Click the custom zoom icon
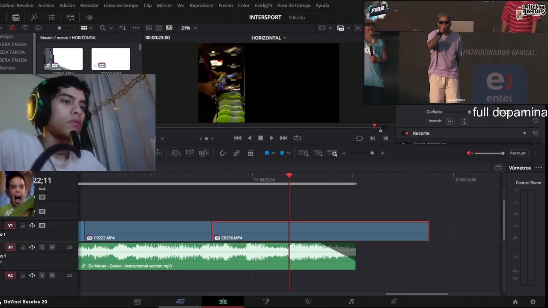The width and height of the screenshot is (548, 308). (332, 153)
